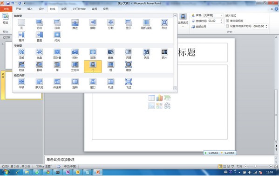Apply the 传送带 conveyor transition
This screenshot has height=176, width=279.
click(x=57, y=84)
